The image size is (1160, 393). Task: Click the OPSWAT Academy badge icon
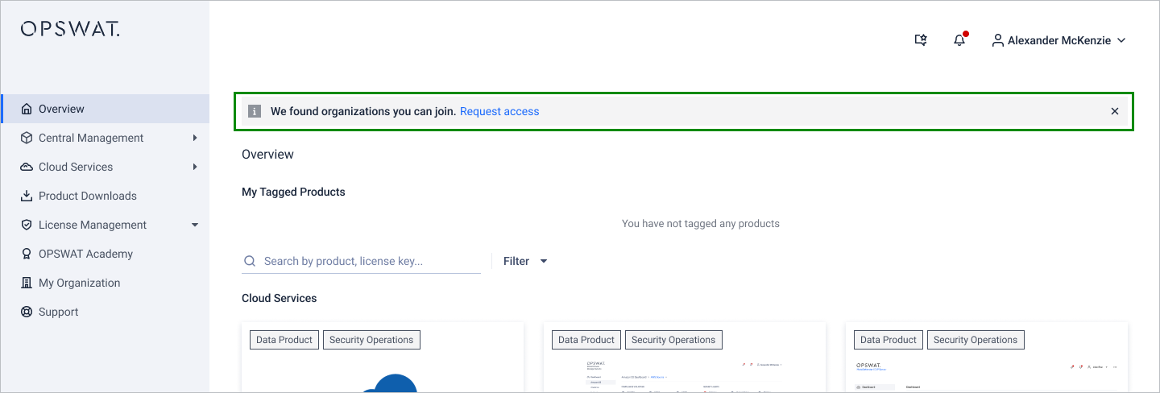[27, 254]
